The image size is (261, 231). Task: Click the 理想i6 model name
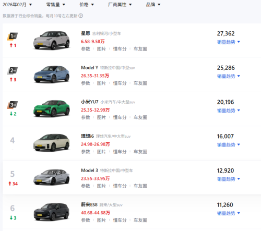(87, 136)
